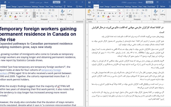Click Undo arrow in right Word window

point(93,2)
